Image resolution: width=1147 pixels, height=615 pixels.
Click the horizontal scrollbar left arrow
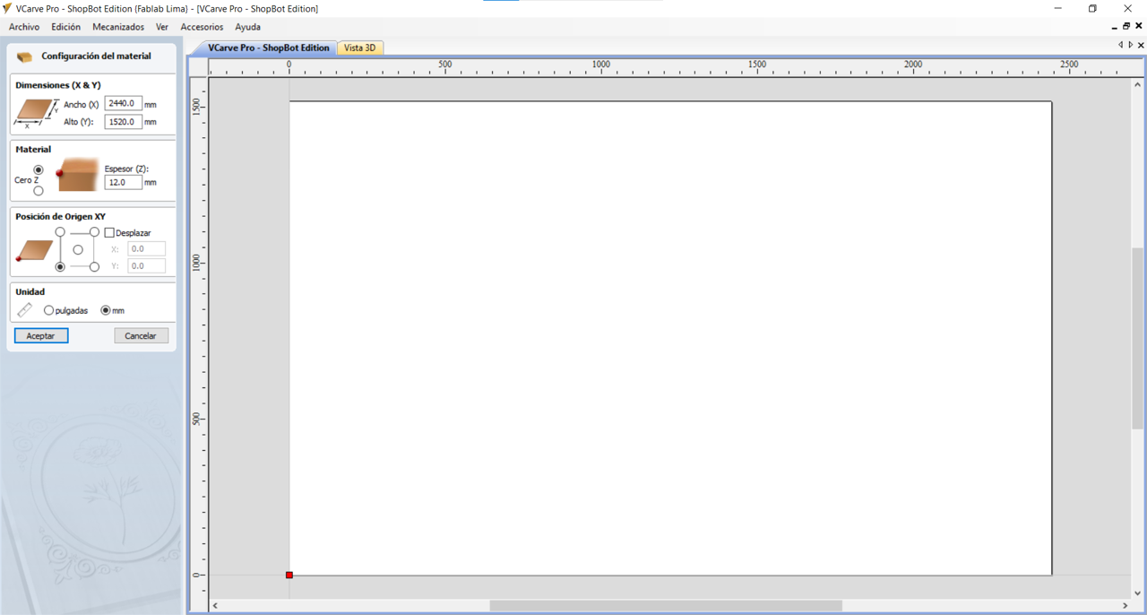click(x=215, y=606)
